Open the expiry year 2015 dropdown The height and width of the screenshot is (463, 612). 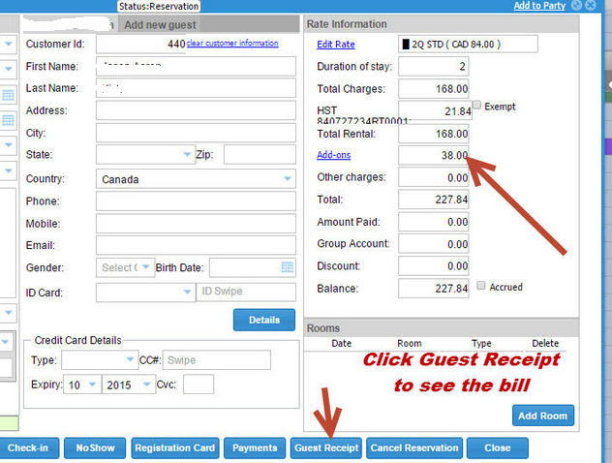[146, 385]
